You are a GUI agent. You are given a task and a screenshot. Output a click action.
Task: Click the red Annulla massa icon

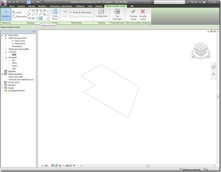coord(143,11)
